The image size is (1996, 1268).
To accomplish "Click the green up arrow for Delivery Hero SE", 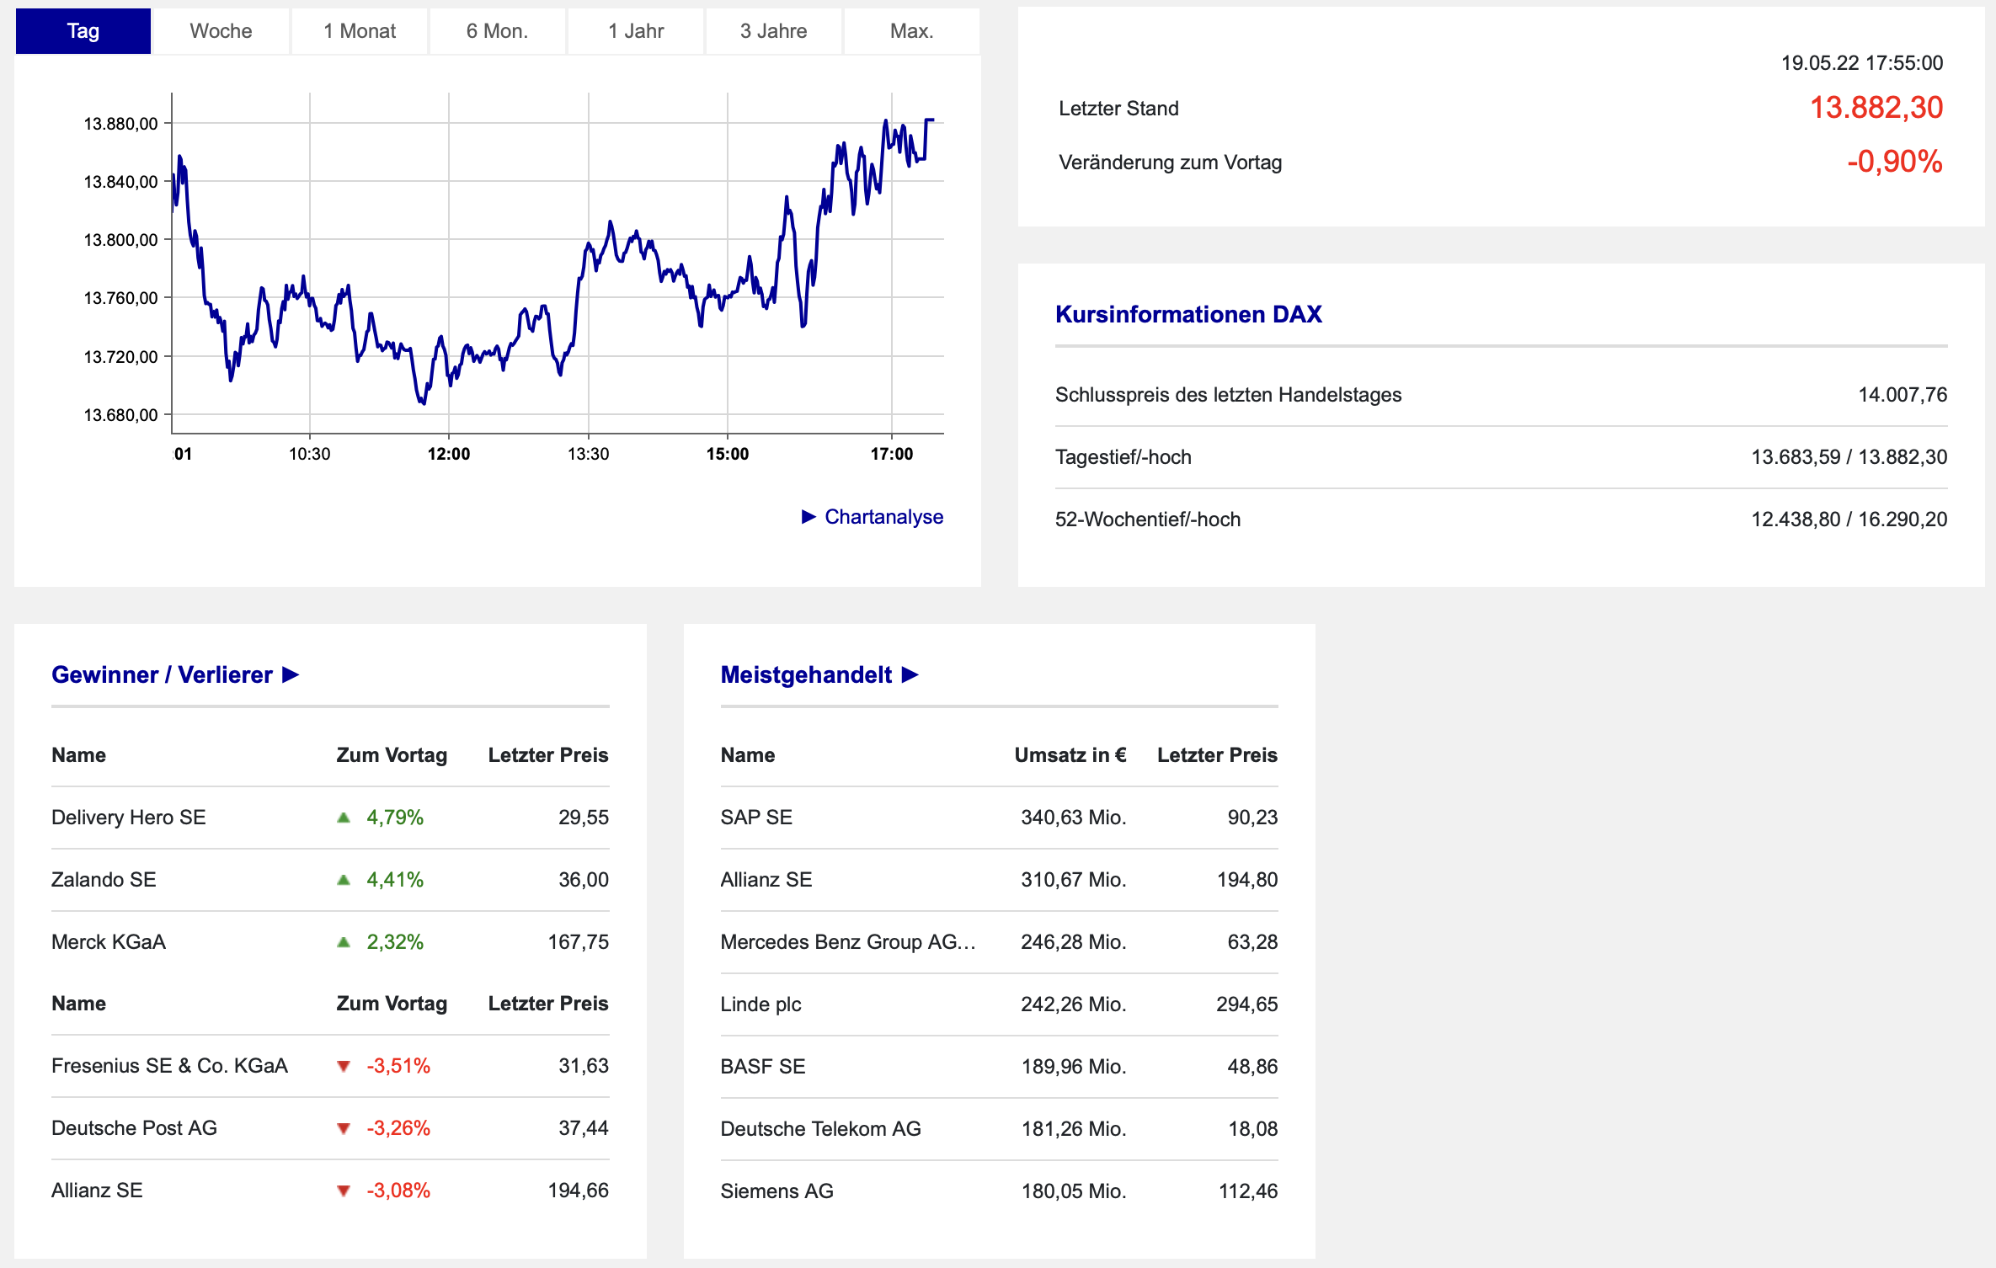I will coord(344,818).
